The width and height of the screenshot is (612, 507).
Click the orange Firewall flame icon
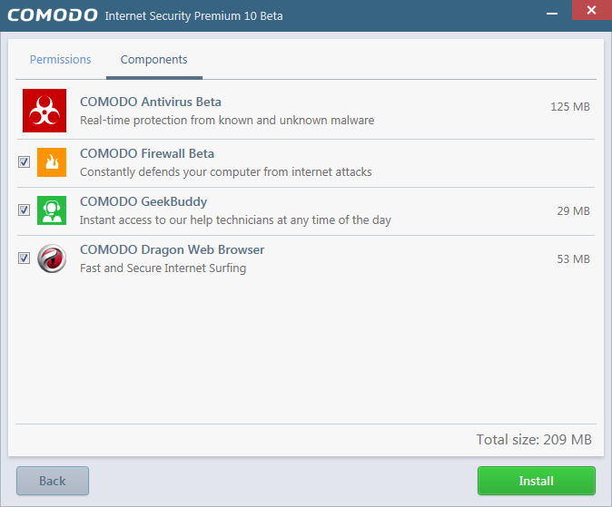coord(52,162)
